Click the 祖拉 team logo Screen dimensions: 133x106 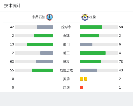coord(85,17)
